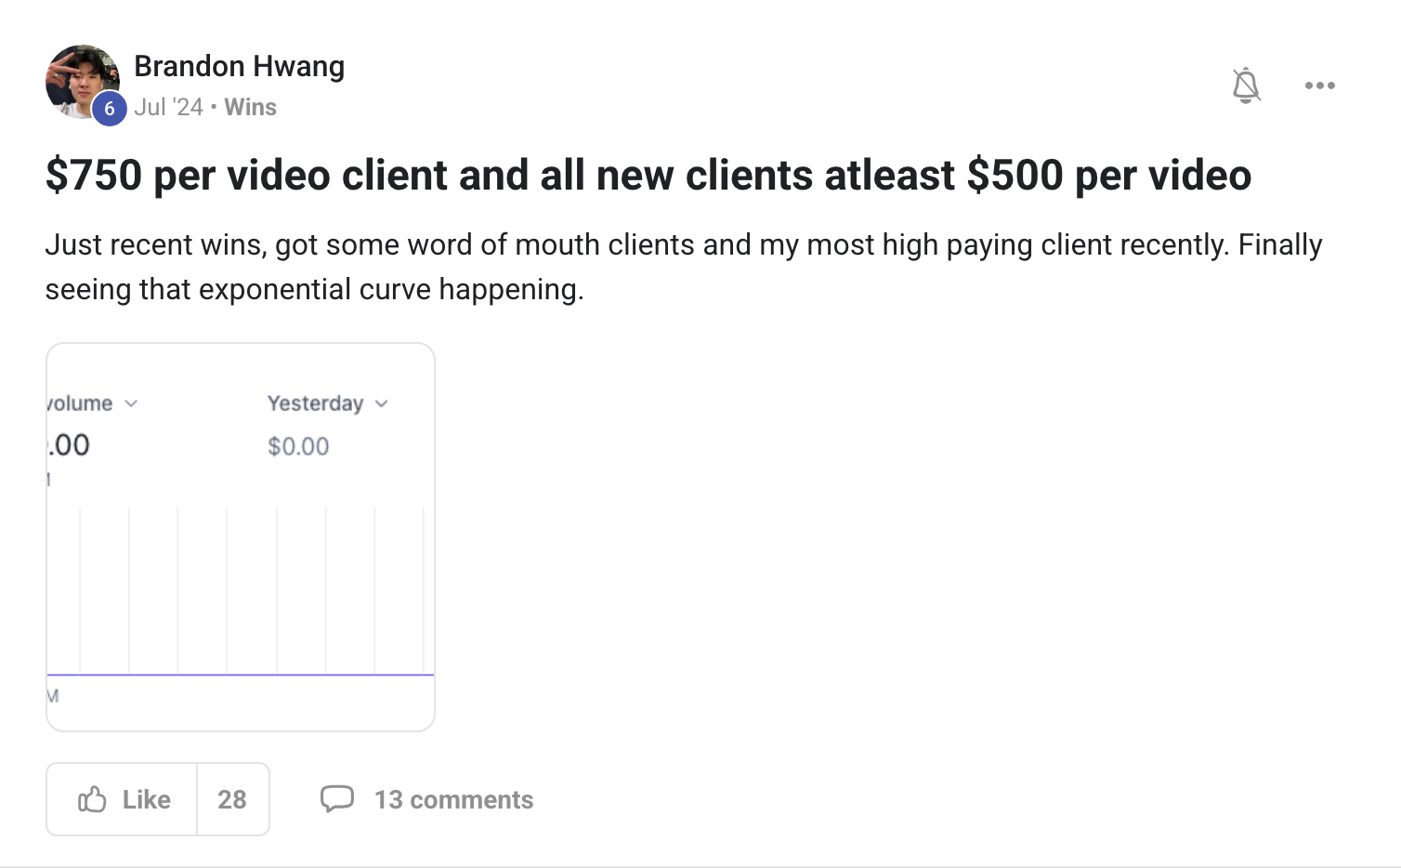This screenshot has width=1401, height=868.
Task: View the 28 likes count
Action: tap(232, 799)
